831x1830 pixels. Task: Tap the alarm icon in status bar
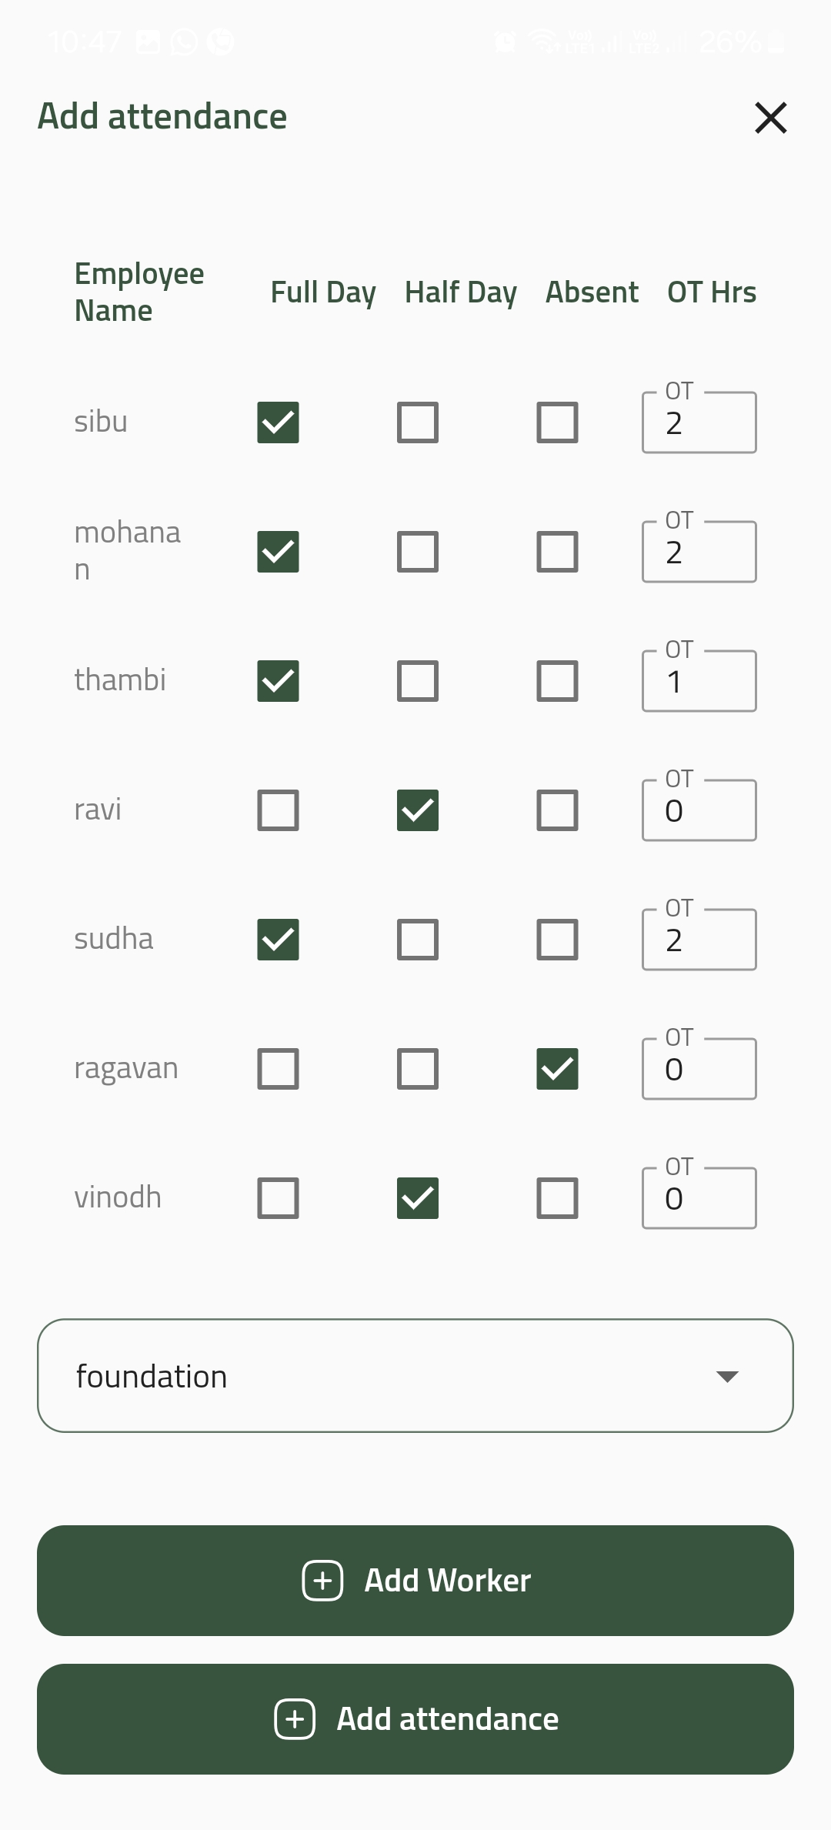click(x=505, y=41)
